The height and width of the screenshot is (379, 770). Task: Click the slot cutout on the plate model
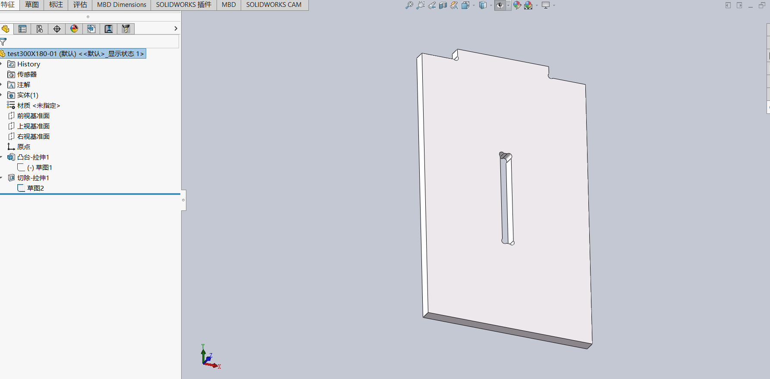(507, 198)
